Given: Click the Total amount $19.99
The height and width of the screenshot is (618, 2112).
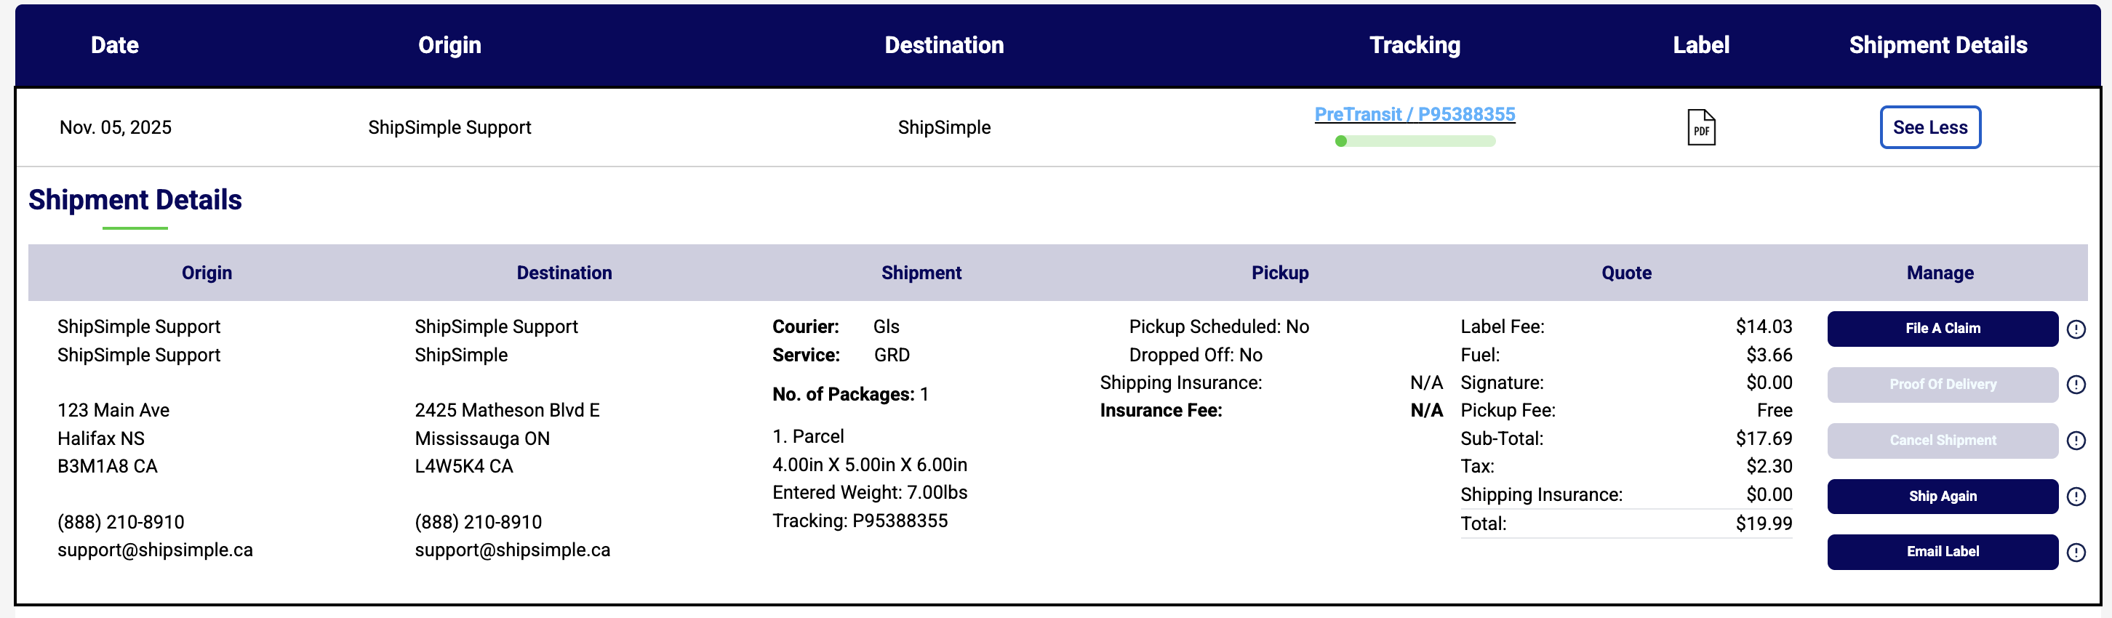Looking at the screenshot, I should click(x=1763, y=523).
